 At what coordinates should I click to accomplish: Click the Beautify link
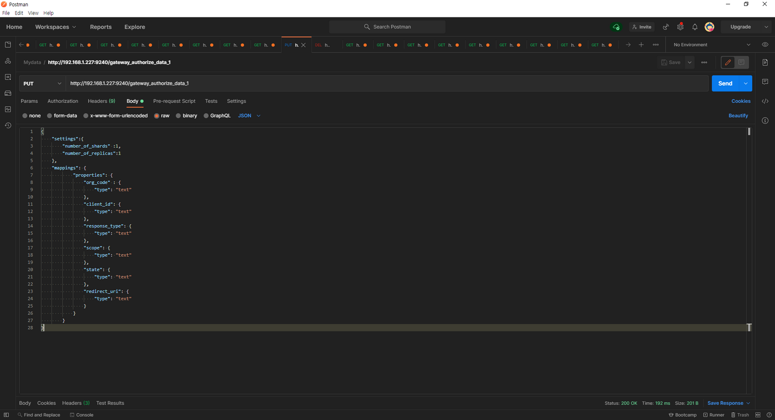(738, 116)
